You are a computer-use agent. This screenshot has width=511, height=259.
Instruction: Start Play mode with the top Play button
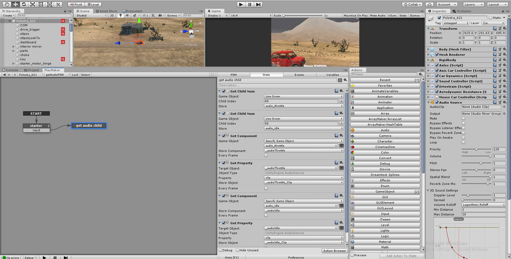[241, 4]
